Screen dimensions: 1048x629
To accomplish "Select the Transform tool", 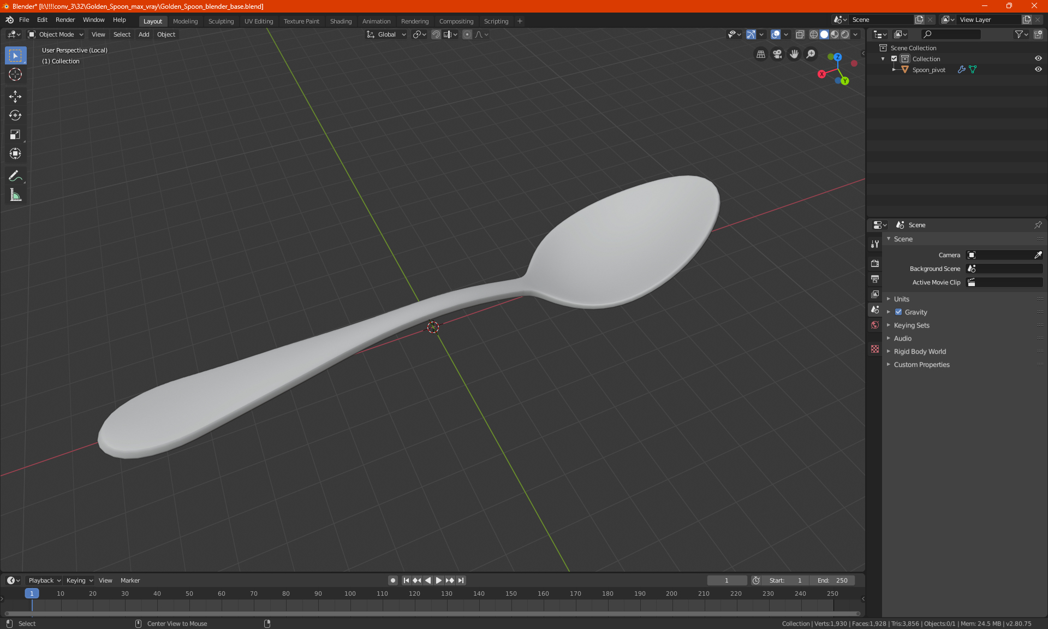I will 15,153.
